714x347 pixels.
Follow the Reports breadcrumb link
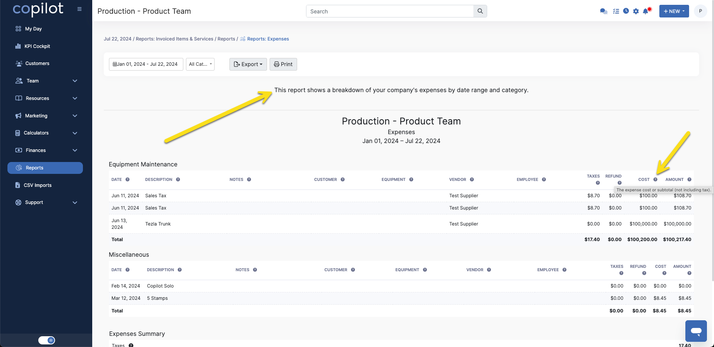coord(226,39)
